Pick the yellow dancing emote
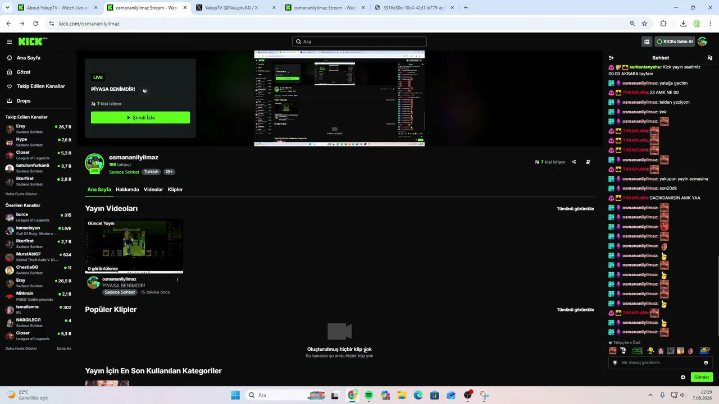Image resolution: width=719 pixels, height=404 pixels. 650,351
